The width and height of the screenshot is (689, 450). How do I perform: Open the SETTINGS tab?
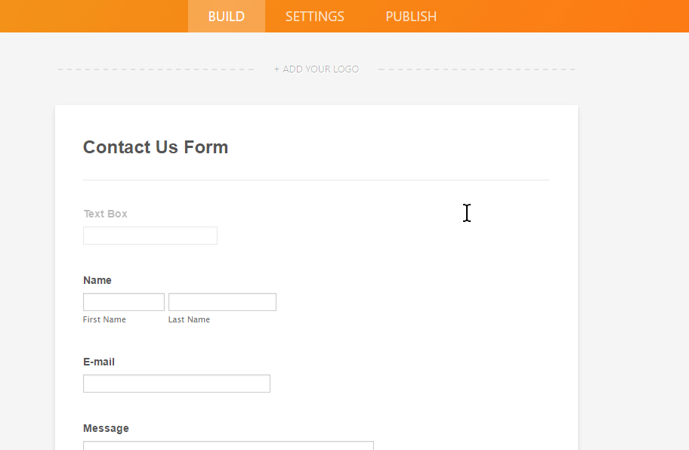[x=314, y=17]
